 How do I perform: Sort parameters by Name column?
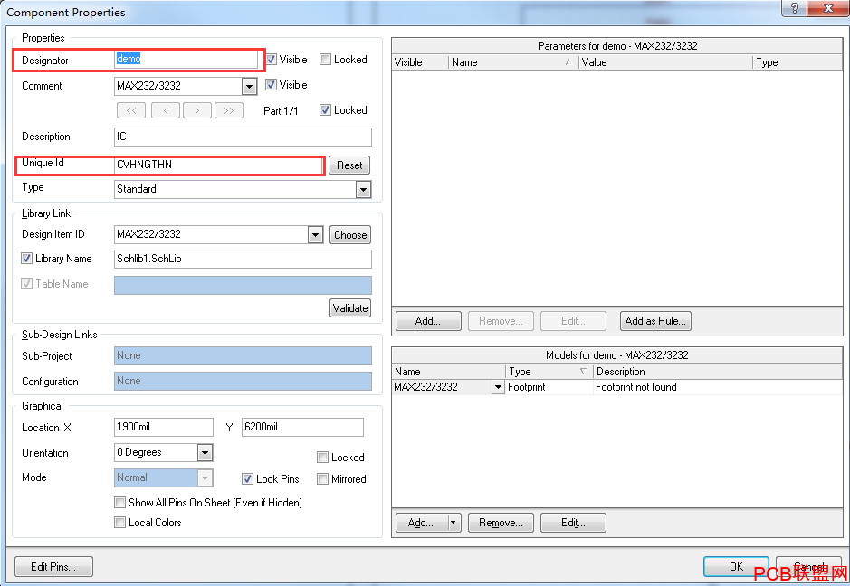513,62
